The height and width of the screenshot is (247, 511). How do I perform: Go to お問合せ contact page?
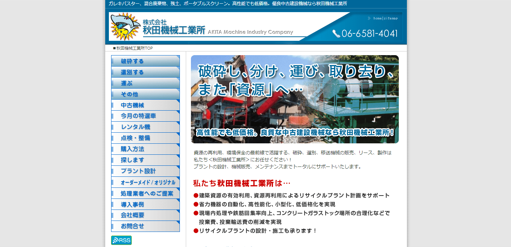coord(145,226)
